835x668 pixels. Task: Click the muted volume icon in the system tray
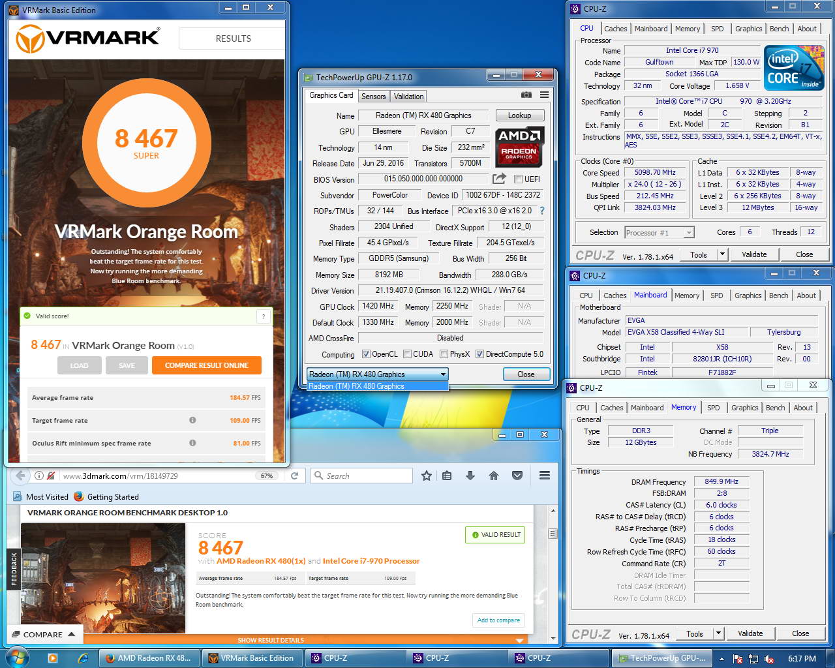point(769,659)
